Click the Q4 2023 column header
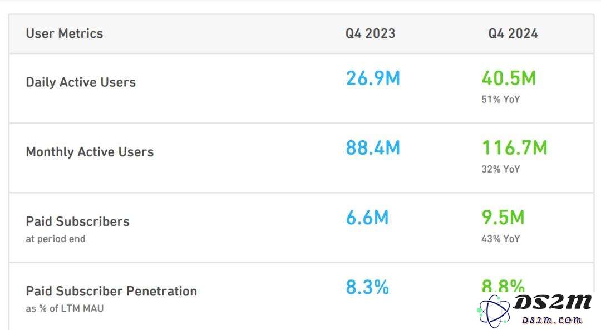The width and height of the screenshot is (601, 330). [370, 34]
